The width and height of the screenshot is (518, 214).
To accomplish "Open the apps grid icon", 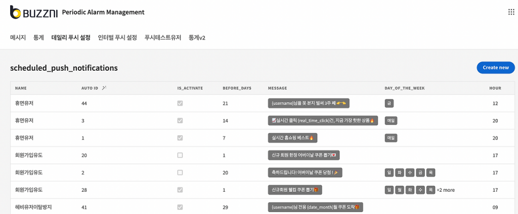I will (x=511, y=12).
